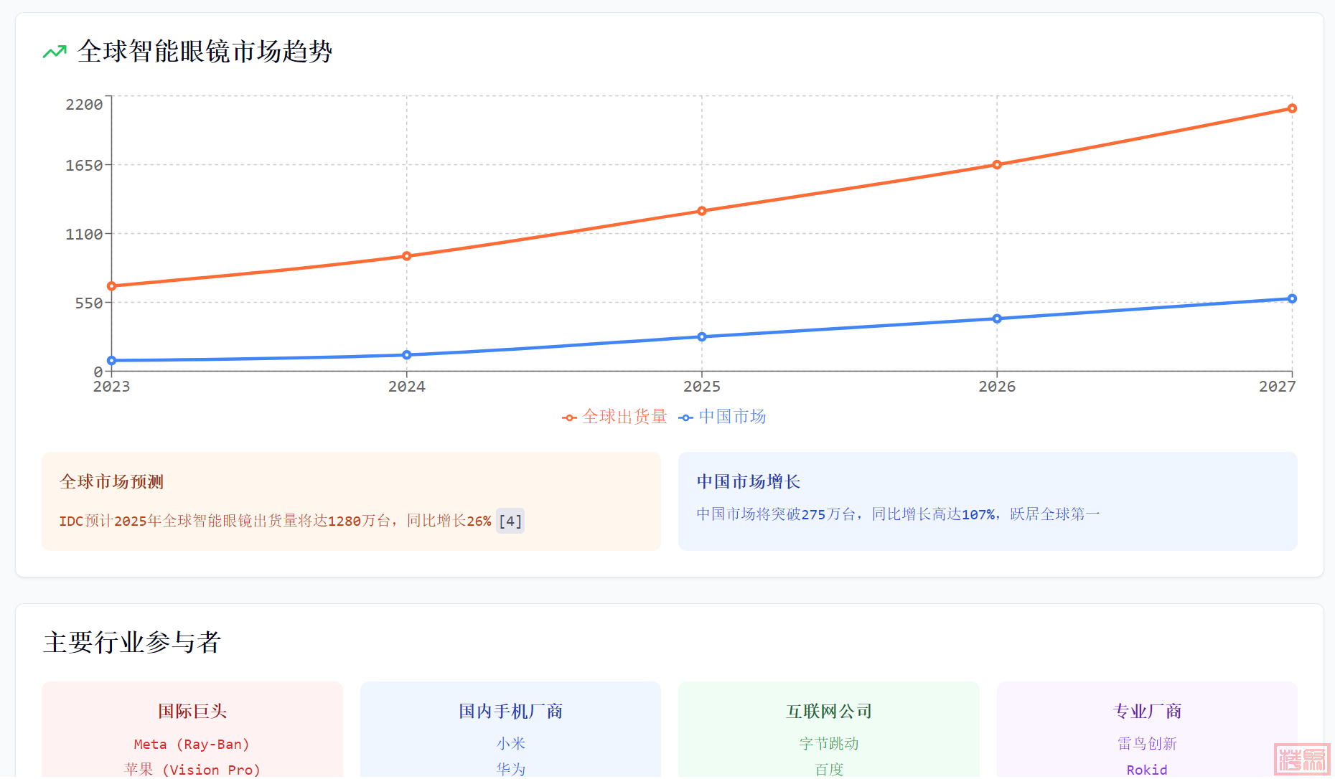Image resolution: width=1335 pixels, height=779 pixels.
Task: Click the 中国市场增长 card heading
Action: click(x=749, y=482)
